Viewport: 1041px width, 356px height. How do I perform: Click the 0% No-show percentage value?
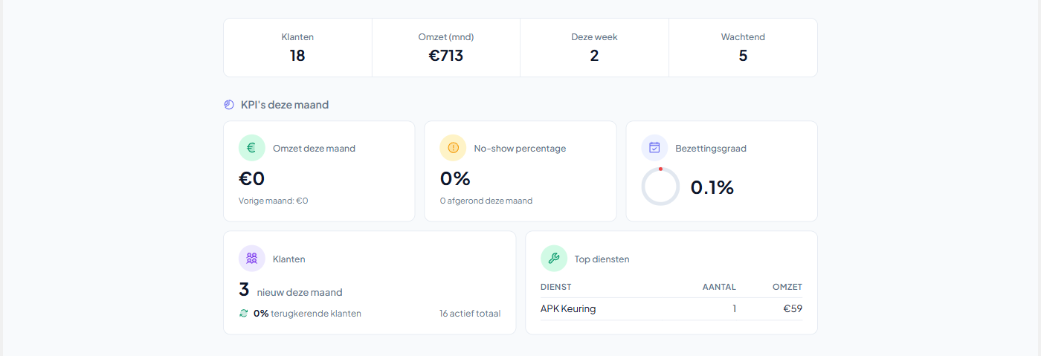(x=455, y=178)
